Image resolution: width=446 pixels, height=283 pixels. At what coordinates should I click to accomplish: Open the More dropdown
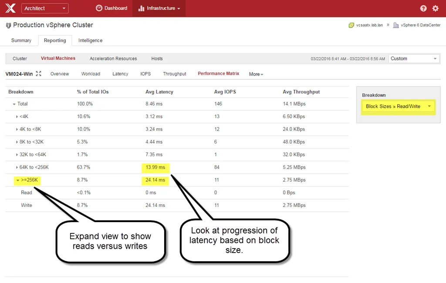tap(256, 74)
